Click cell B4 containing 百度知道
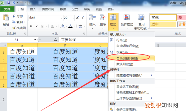The height and width of the screenshot is (111, 186). [65, 76]
